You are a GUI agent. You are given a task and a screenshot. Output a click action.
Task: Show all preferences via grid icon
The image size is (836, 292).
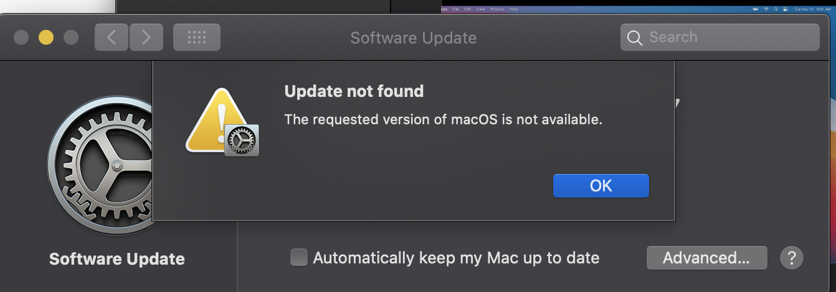(x=196, y=37)
